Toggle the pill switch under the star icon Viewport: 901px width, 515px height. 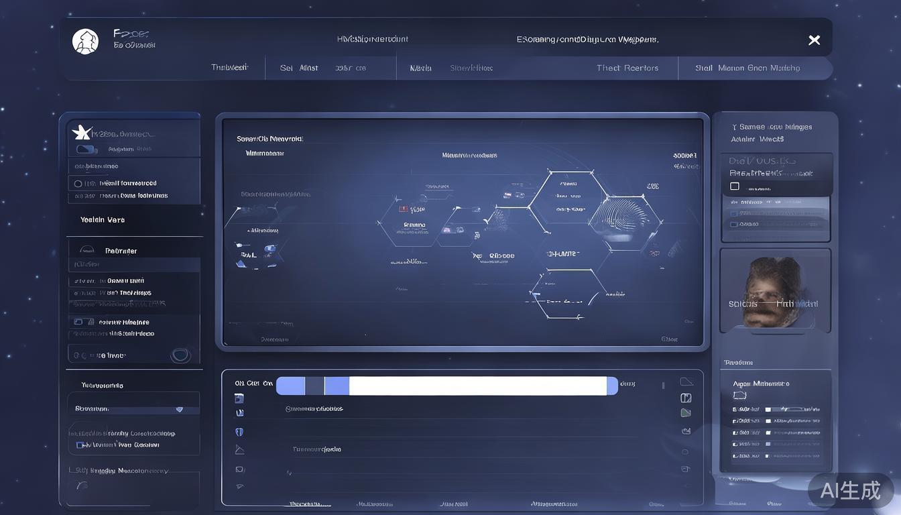pos(87,150)
